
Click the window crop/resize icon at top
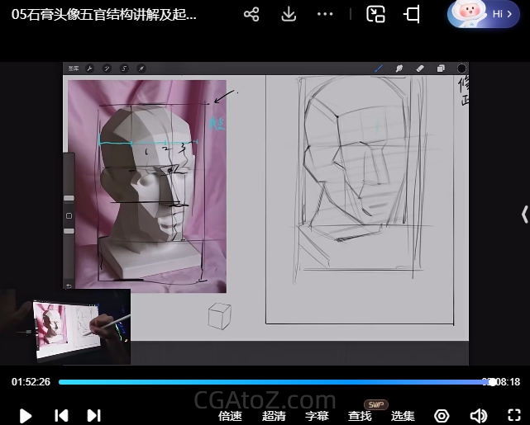tap(412, 15)
